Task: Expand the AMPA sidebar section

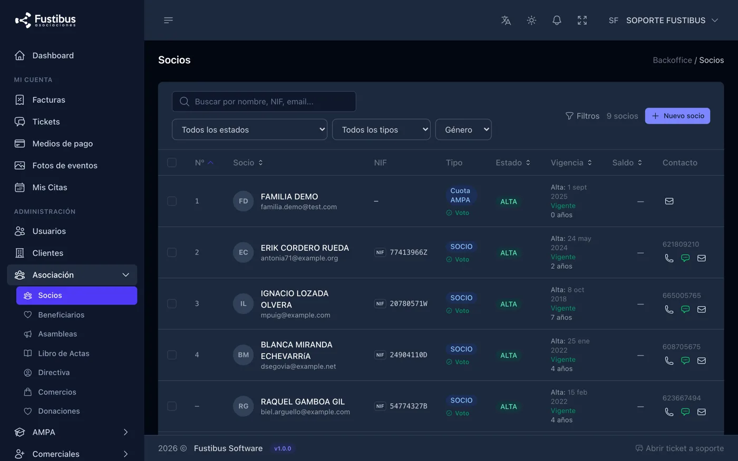Action: click(72, 432)
